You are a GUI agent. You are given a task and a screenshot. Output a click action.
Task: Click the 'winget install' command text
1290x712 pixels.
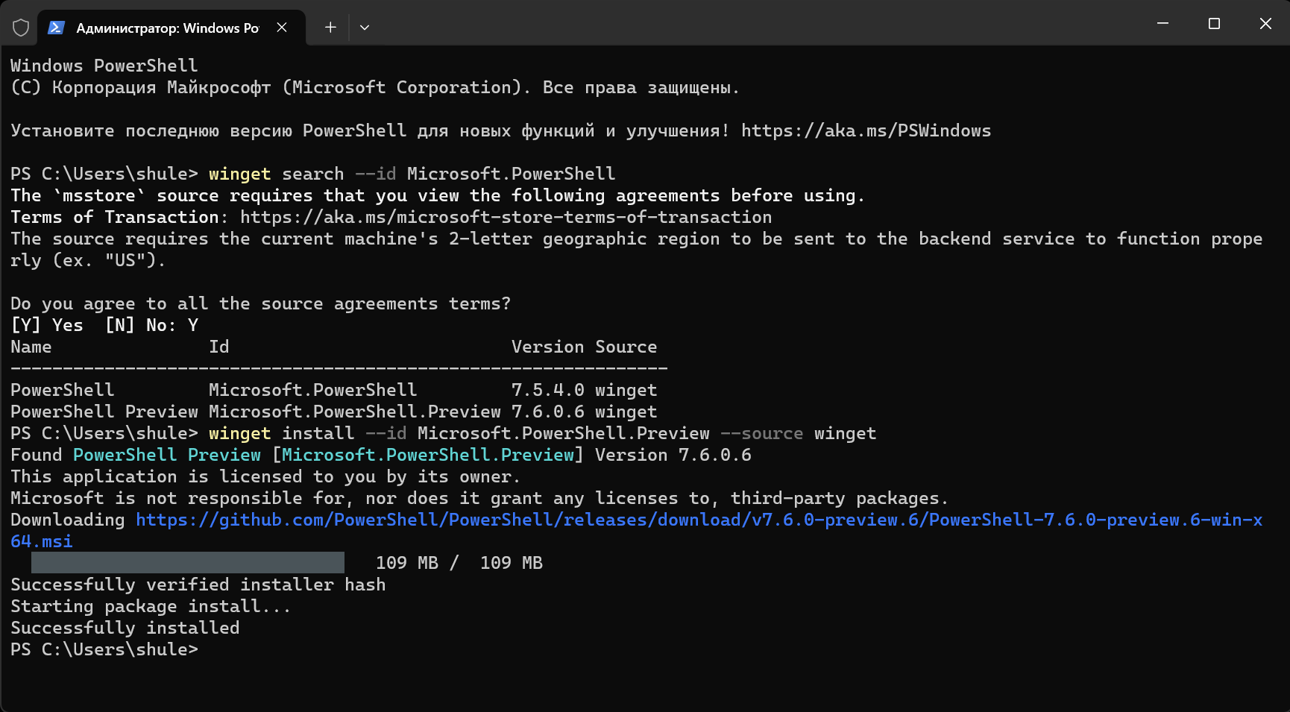[281, 433]
